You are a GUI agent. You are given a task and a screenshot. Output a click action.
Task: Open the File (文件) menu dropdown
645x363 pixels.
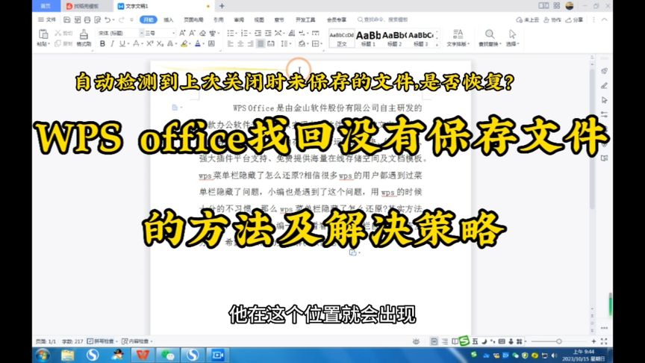click(49, 20)
